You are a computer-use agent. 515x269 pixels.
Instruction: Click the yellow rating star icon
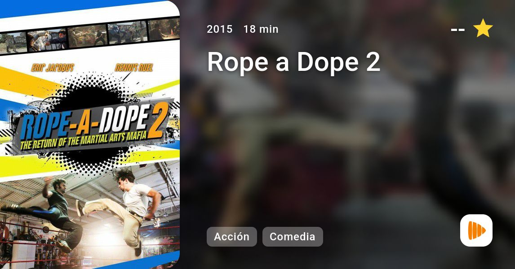[x=483, y=28]
